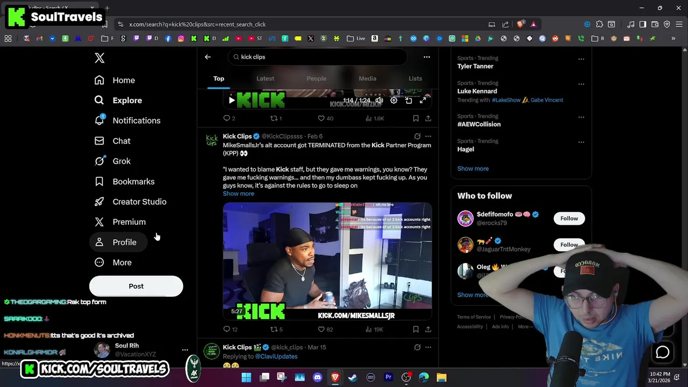Select the Top results tab
688x387 pixels.
[x=219, y=78]
